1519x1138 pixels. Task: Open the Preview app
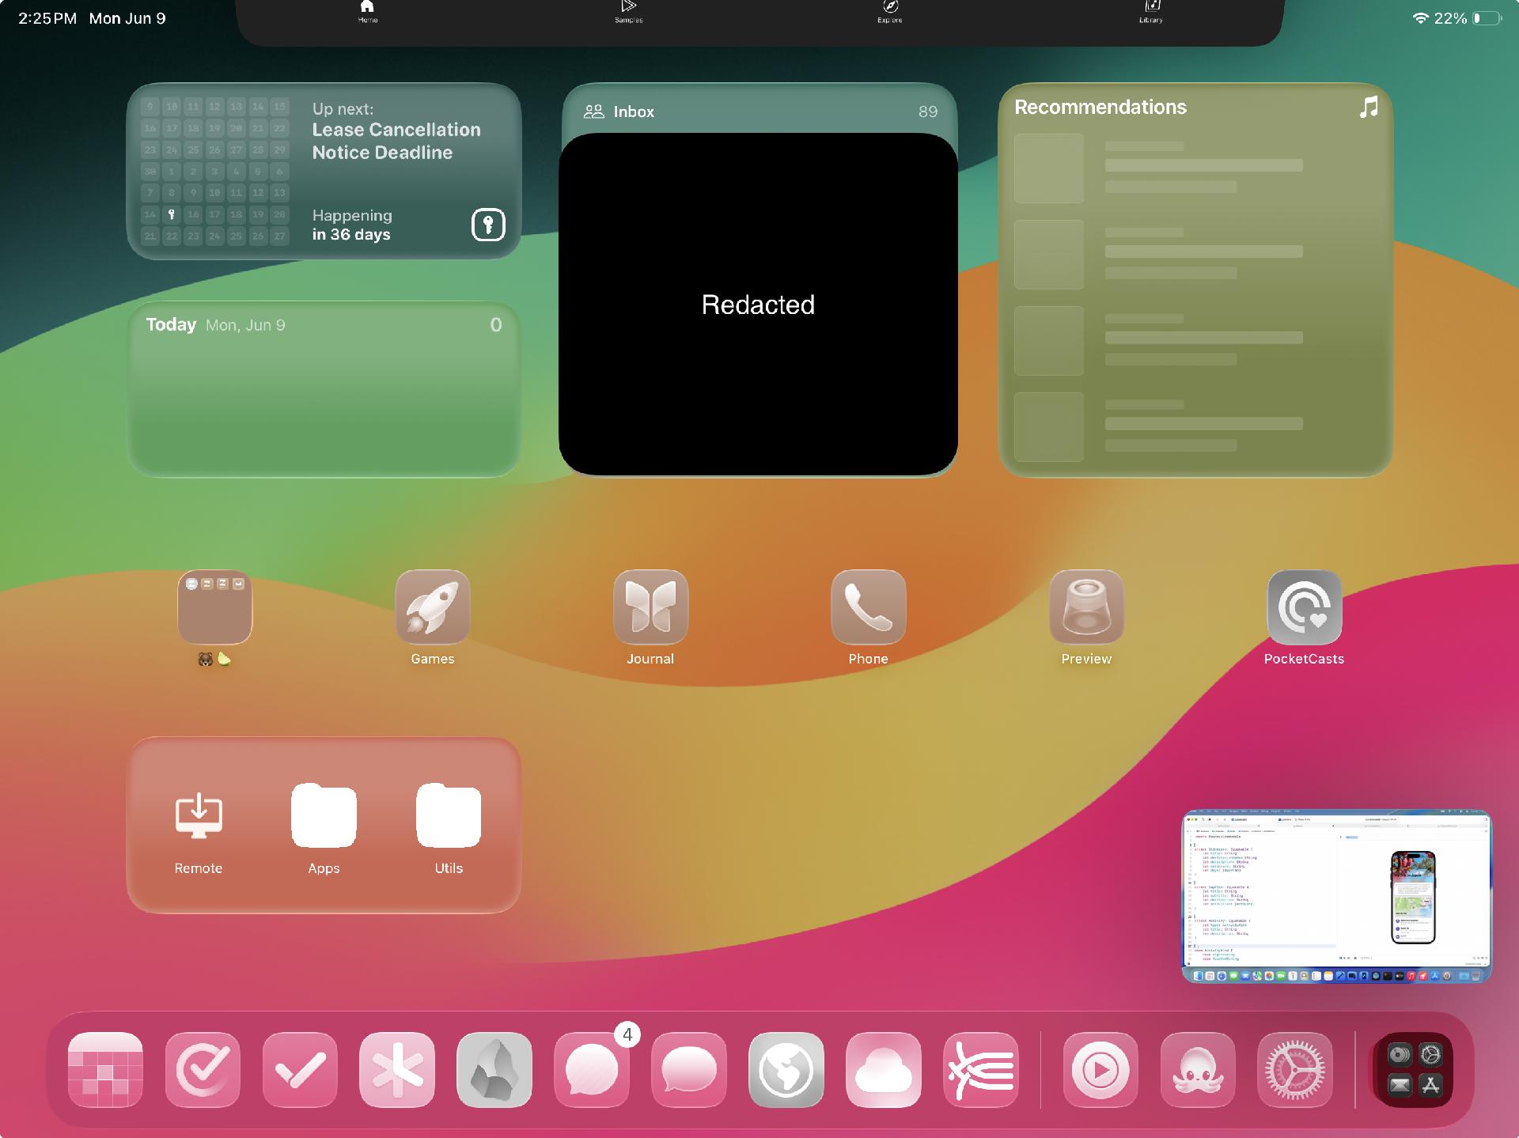pyautogui.click(x=1086, y=607)
